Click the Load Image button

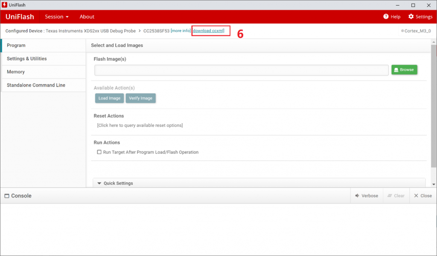click(x=109, y=98)
